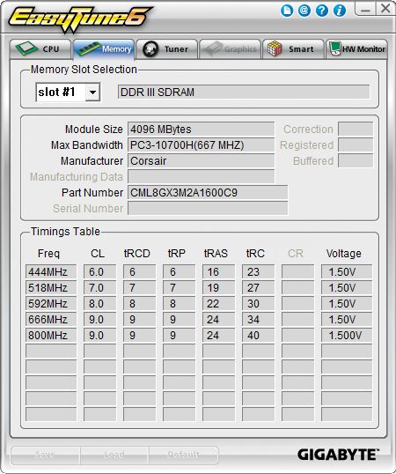Click the PC3-10700H(667 MHZ) bandwidth field
396x474 pixels.
click(x=201, y=145)
